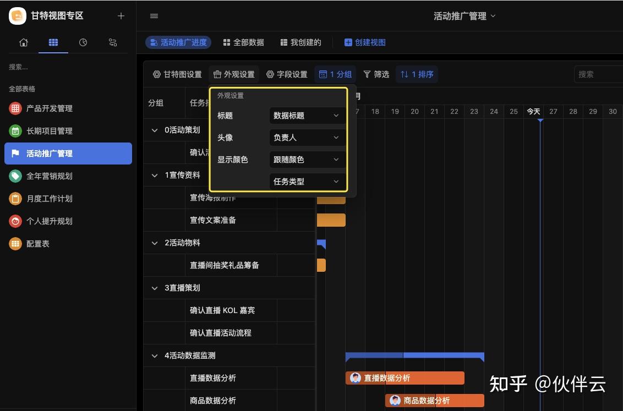Click the 直播数据分析 orange Gantt bar
The height and width of the screenshot is (411, 623).
tap(405, 378)
